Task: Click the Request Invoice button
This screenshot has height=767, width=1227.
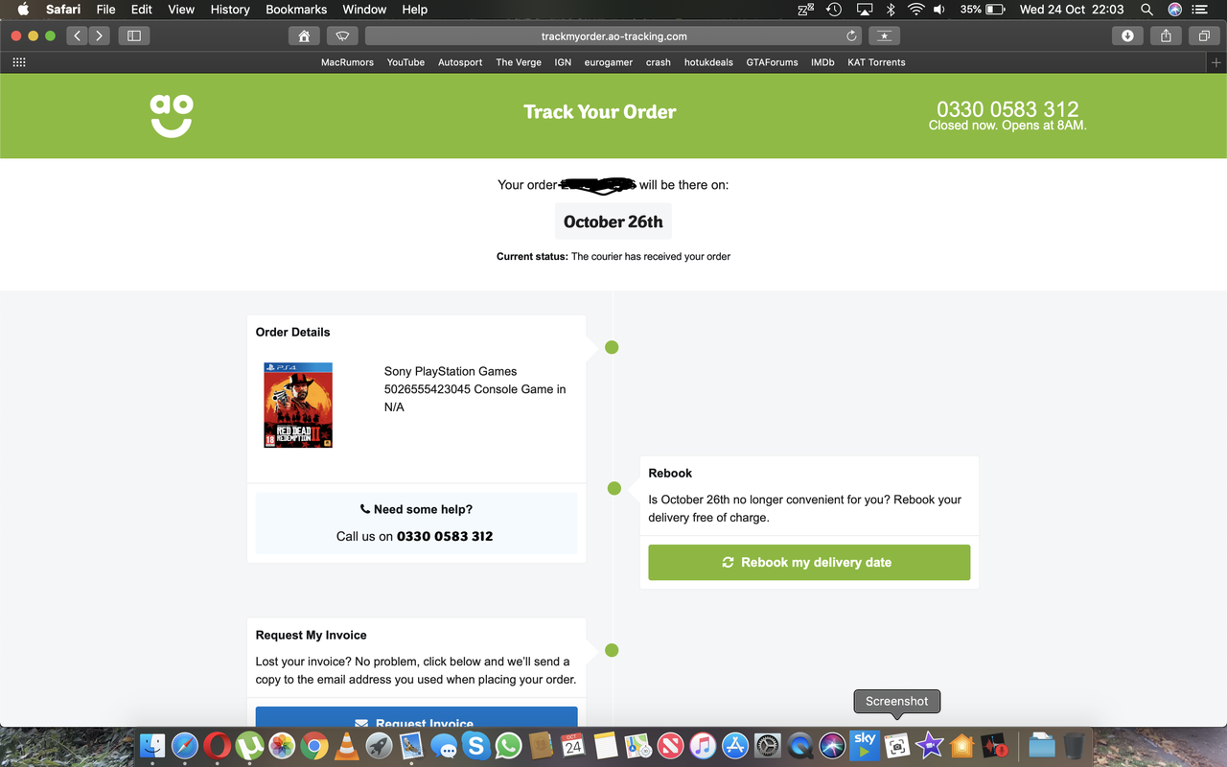Action: point(416,717)
